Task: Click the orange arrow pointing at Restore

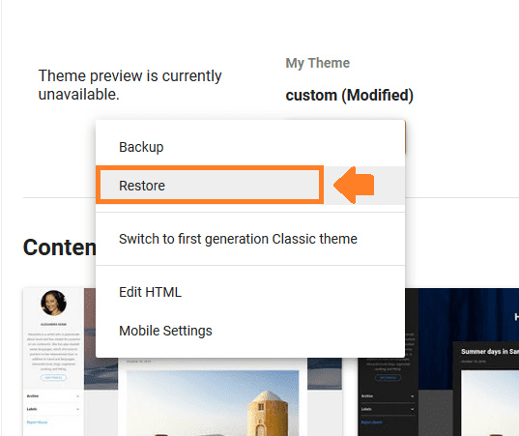Action: (x=354, y=185)
